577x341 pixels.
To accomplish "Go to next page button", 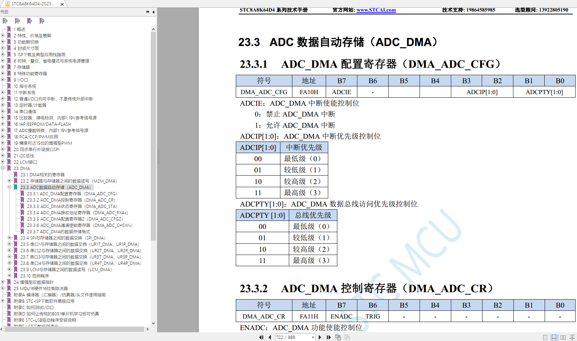I will 320,337.
